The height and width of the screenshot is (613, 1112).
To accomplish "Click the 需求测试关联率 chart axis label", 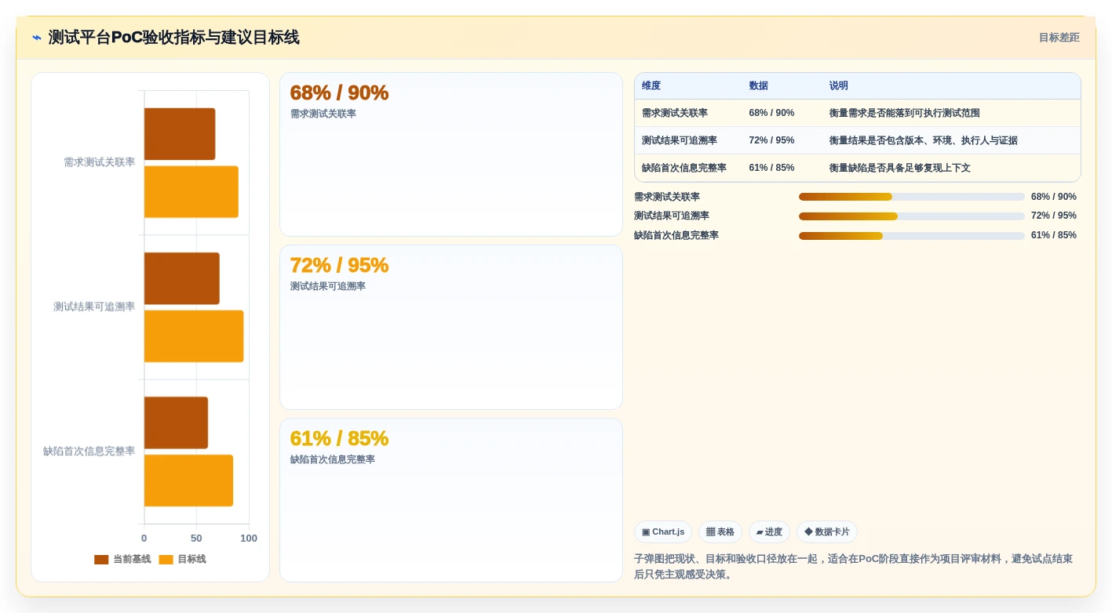I will [100, 162].
